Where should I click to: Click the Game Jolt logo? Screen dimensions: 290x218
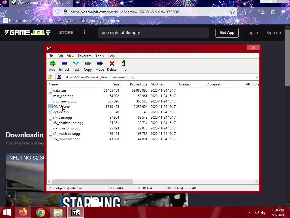click(27, 33)
